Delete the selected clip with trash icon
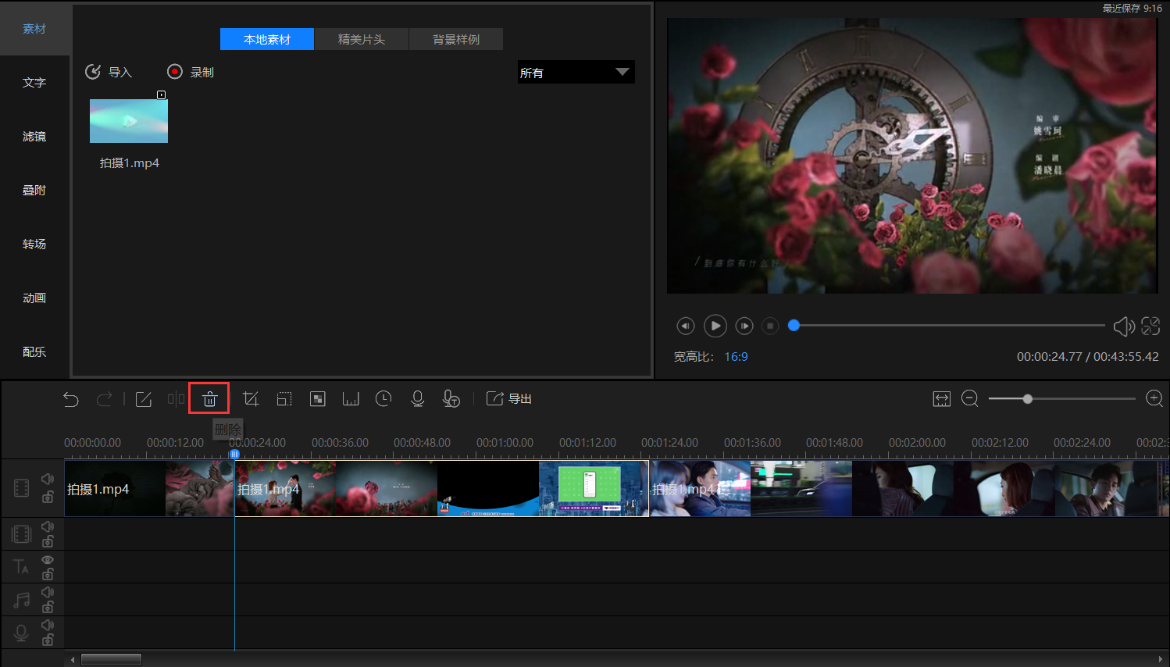 pyautogui.click(x=209, y=399)
